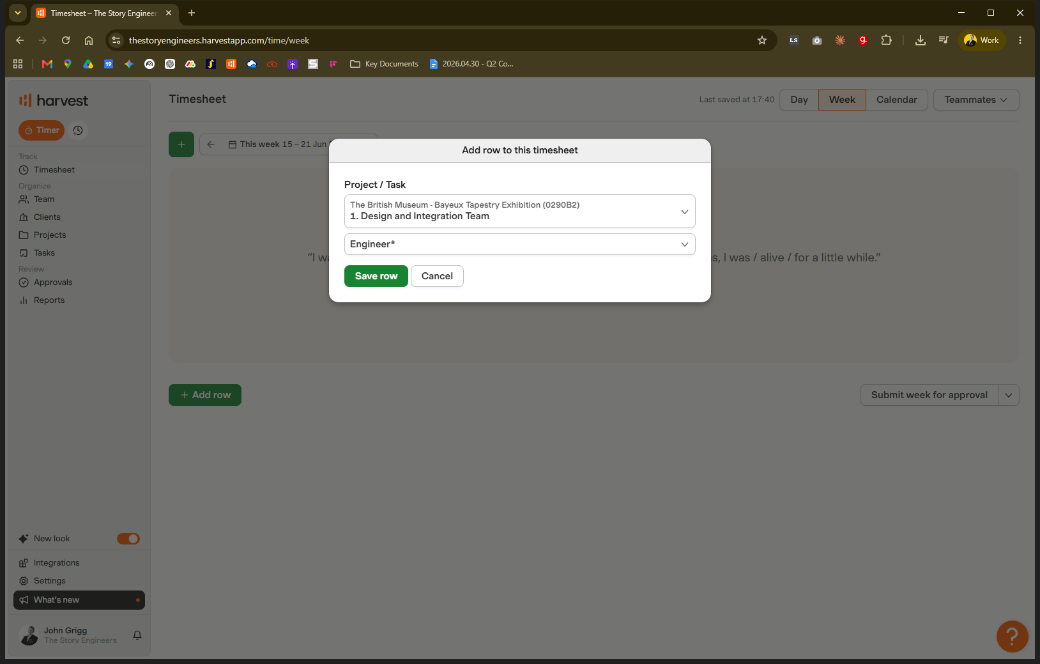Viewport: 1040px width, 664px height.
Task: Click the Harvest logo in the sidebar
Action: pyautogui.click(x=54, y=100)
